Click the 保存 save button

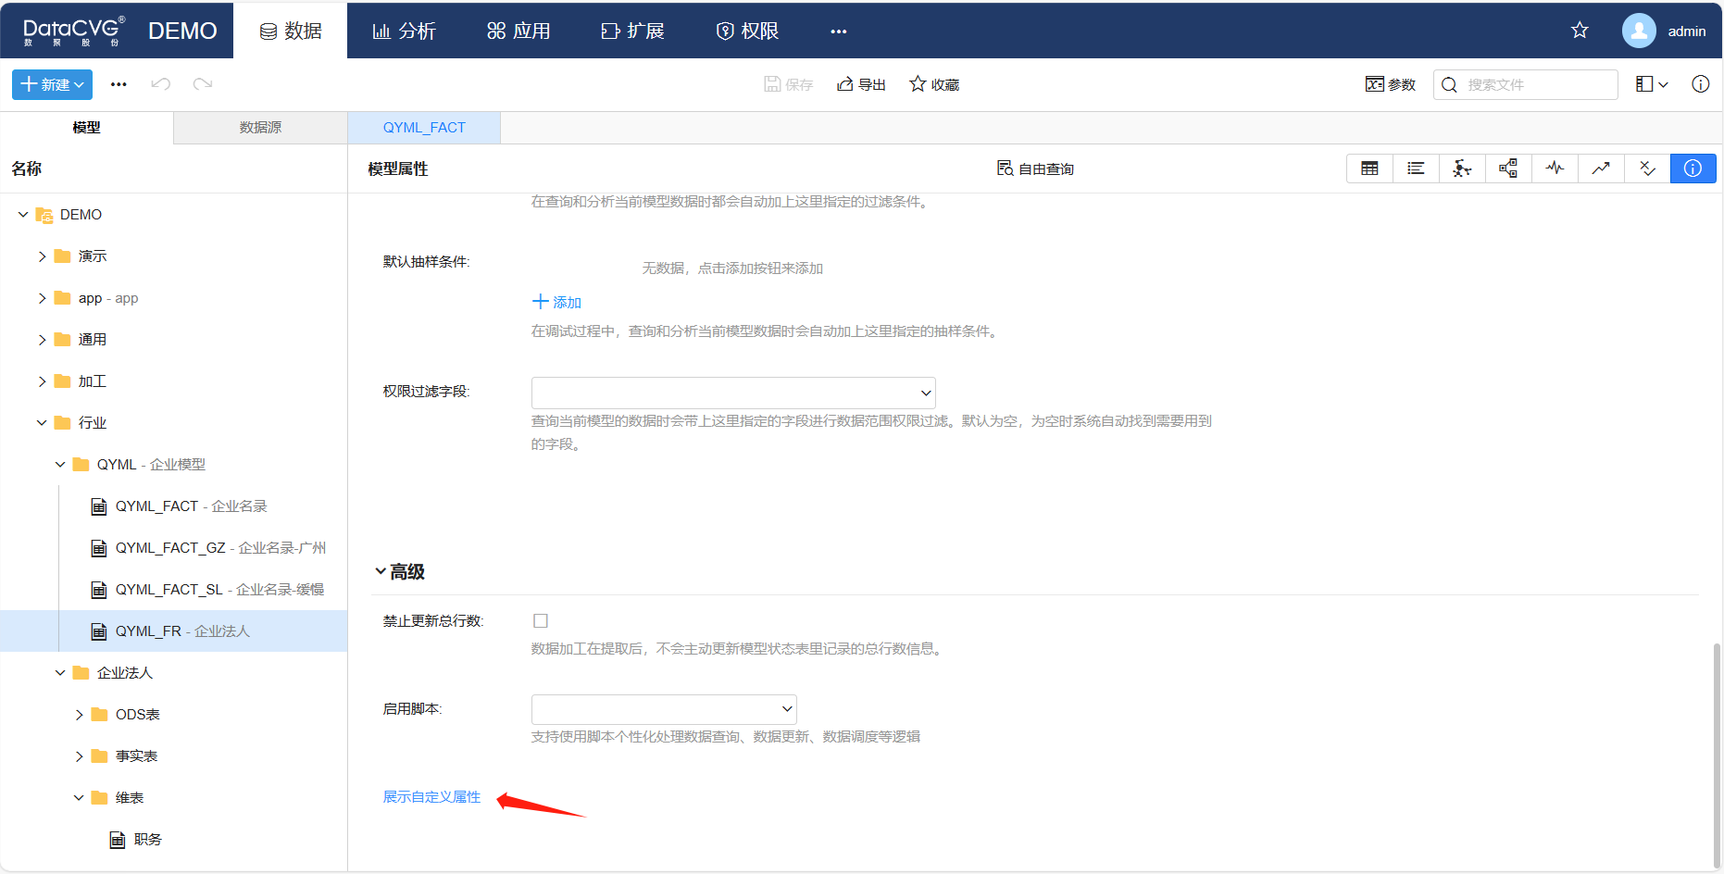pyautogui.click(x=789, y=84)
